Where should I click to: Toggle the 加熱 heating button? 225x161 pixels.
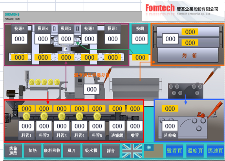(33, 151)
